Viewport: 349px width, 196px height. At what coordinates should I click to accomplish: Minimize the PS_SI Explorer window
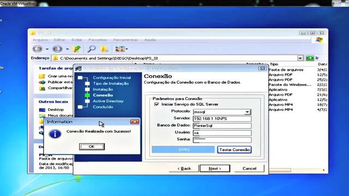tap(303, 33)
